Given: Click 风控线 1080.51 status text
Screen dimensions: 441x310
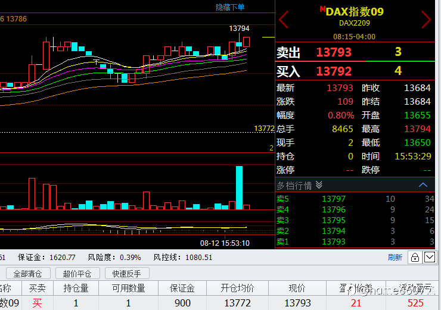Looking at the screenshot, I should (182, 257).
